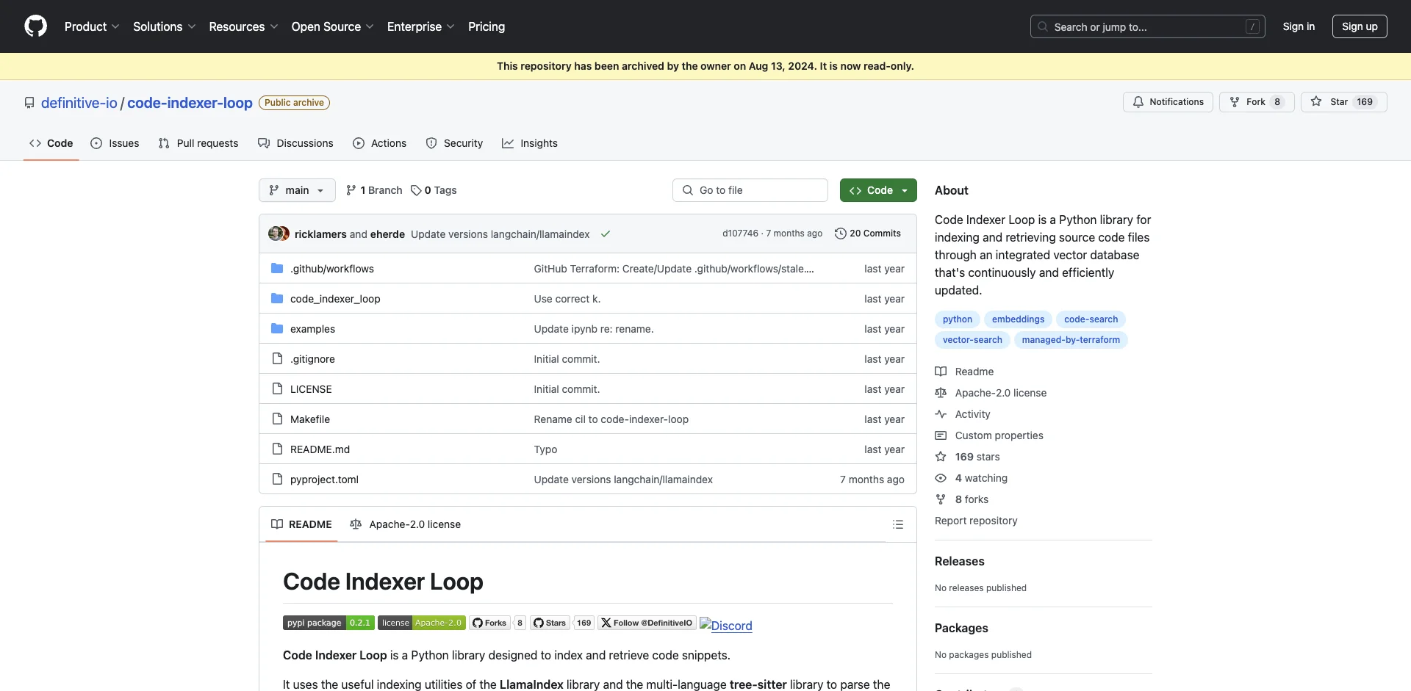Open Custom properties in About sidebar
The width and height of the screenshot is (1411, 691).
coord(989,435)
